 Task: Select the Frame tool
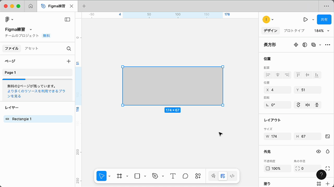click(120, 176)
